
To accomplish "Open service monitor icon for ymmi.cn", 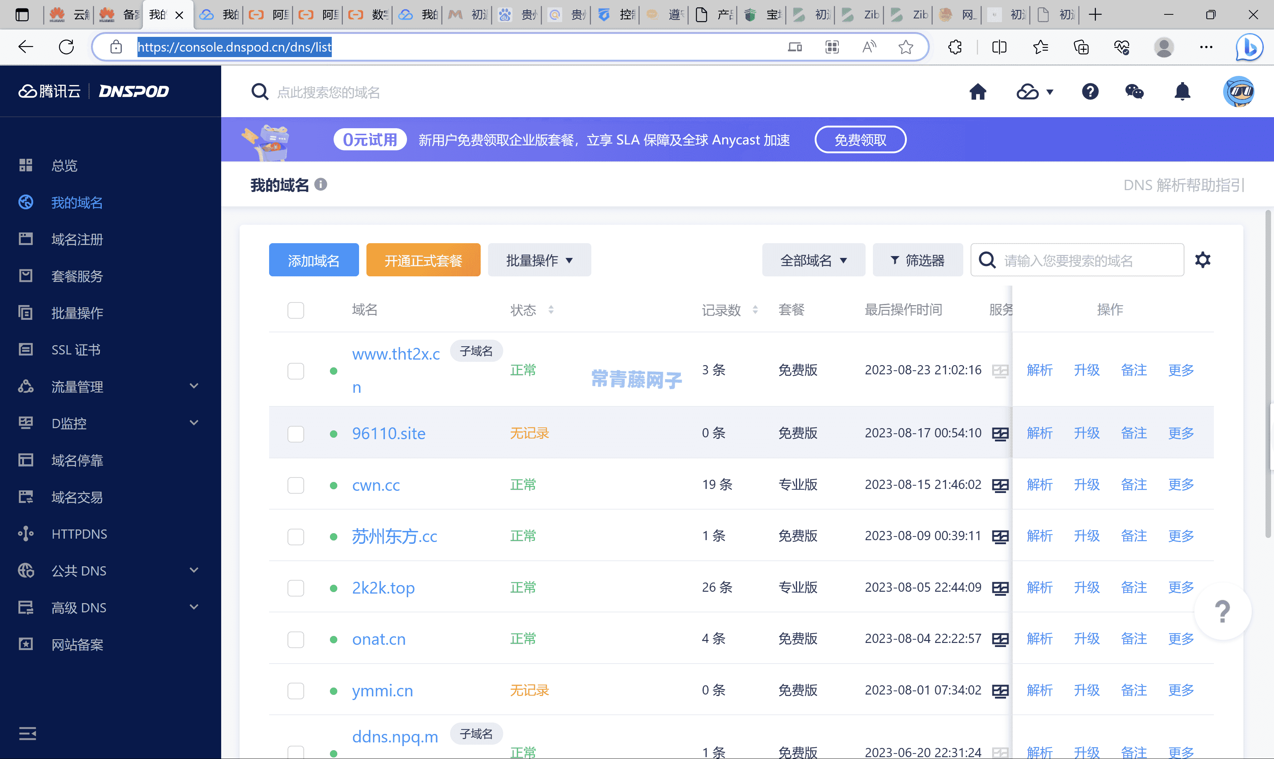I will (1000, 691).
